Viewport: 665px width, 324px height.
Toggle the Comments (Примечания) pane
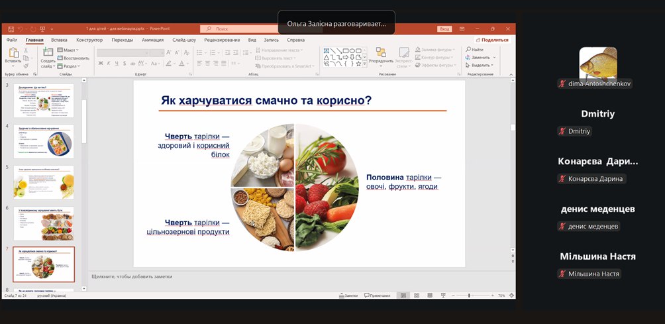click(376, 296)
